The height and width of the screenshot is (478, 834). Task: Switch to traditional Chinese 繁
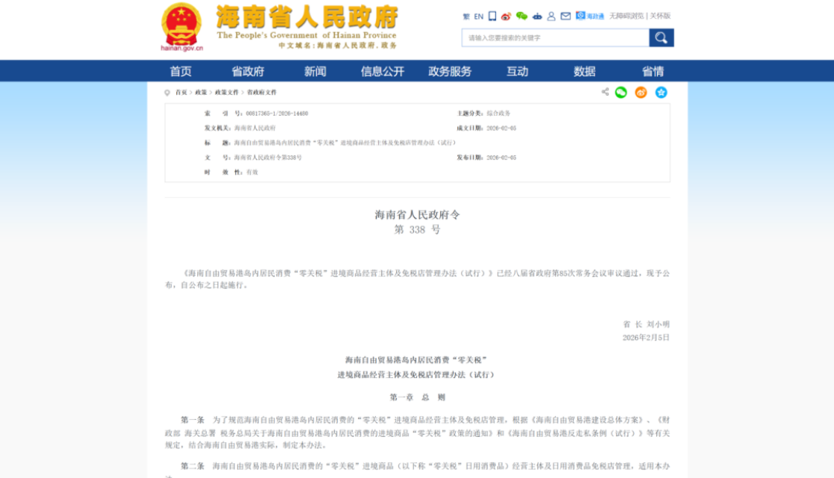pyautogui.click(x=466, y=16)
